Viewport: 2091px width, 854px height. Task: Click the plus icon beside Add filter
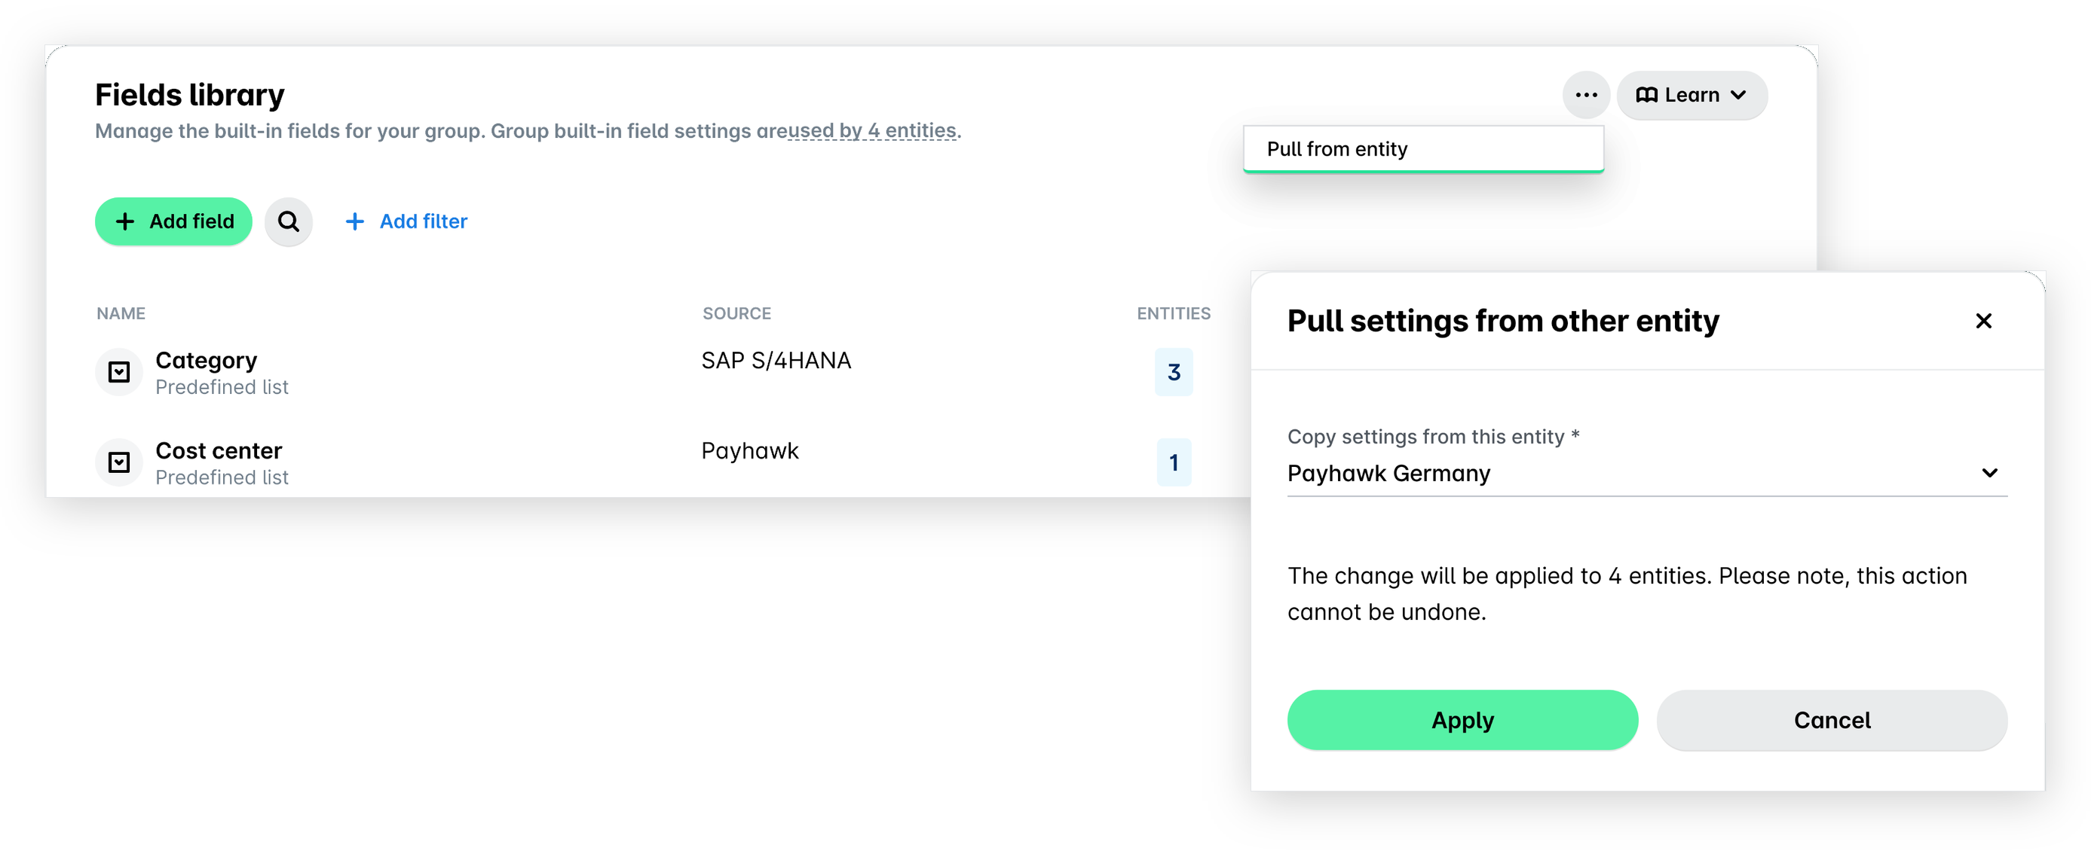[355, 221]
